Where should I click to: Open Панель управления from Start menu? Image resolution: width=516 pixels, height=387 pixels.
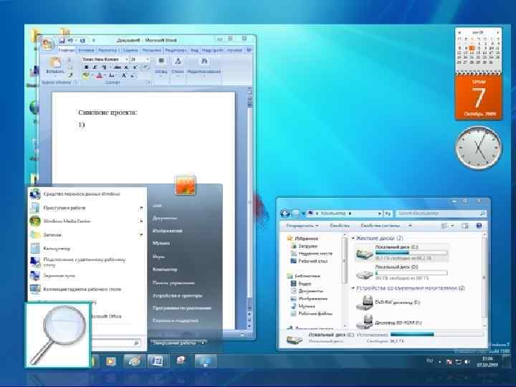(173, 282)
